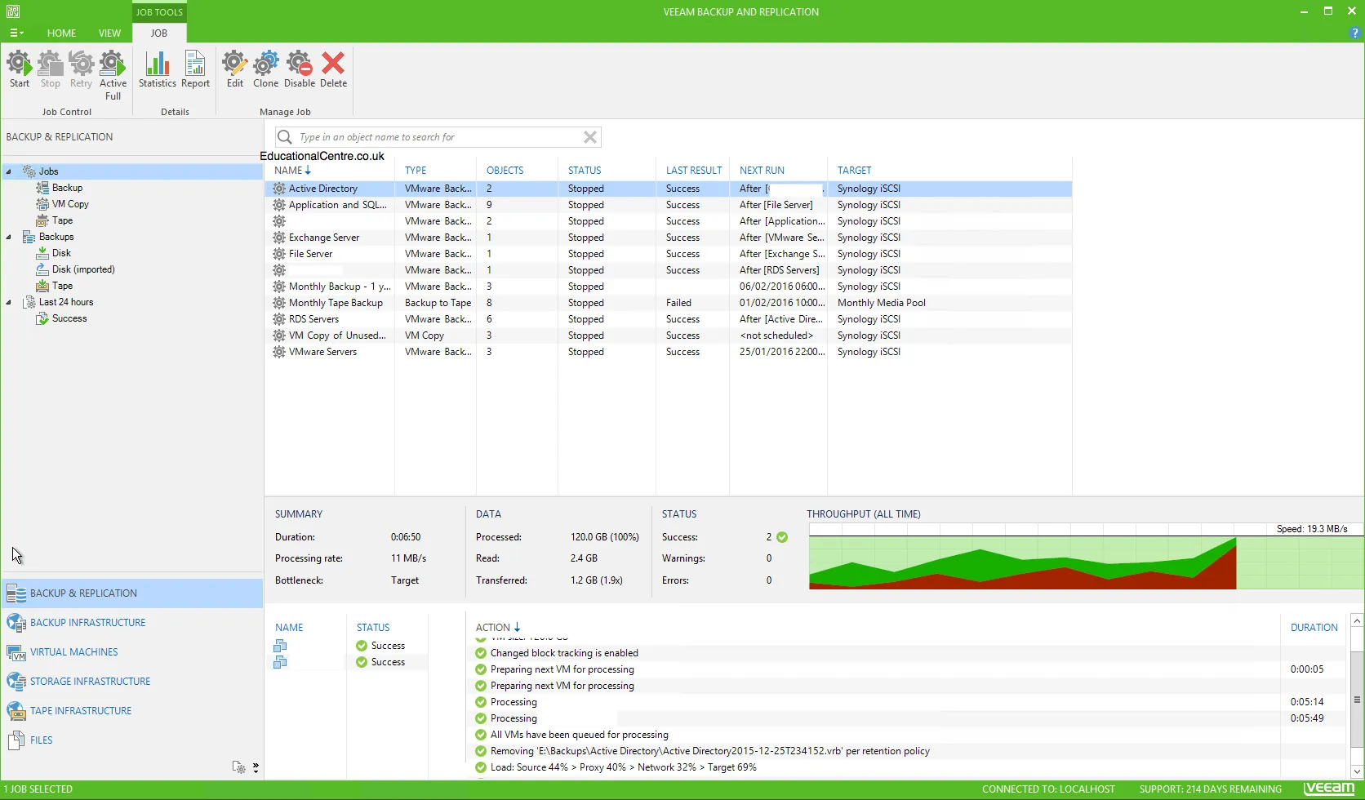
Task: Sort jobs by Last Result column
Action: coord(694,171)
